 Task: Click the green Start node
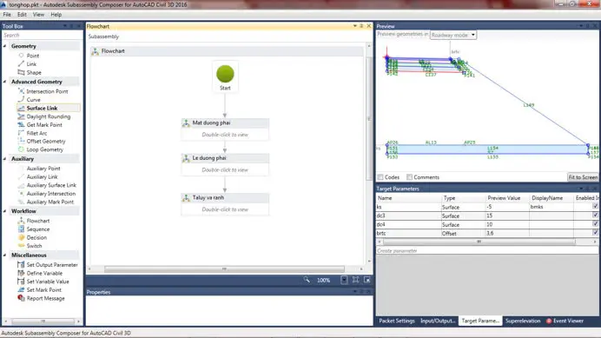[x=225, y=74]
